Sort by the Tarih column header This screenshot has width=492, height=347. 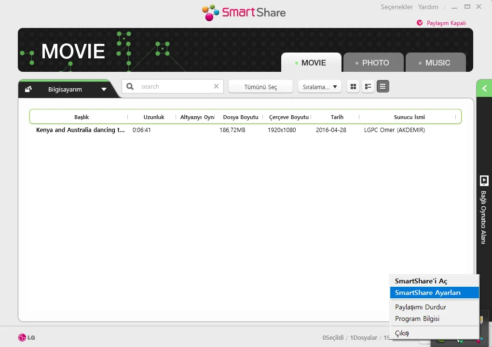coord(337,117)
